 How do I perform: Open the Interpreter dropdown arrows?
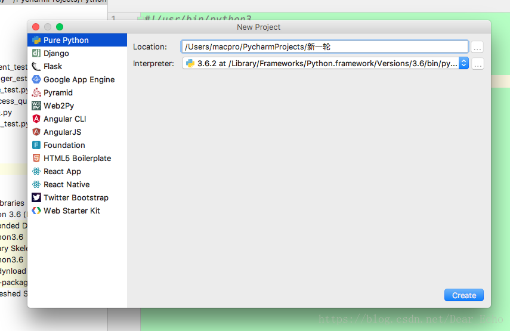click(x=464, y=63)
